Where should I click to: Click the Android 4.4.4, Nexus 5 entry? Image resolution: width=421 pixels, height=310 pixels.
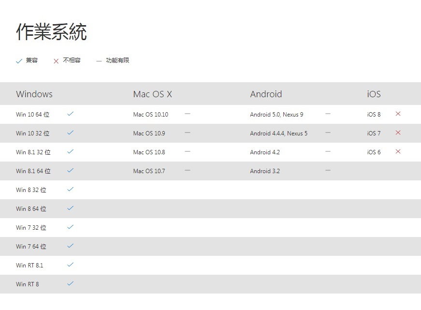[x=279, y=133]
